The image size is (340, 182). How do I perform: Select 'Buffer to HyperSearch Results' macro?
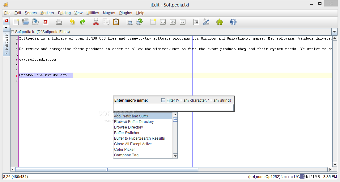click(143, 138)
